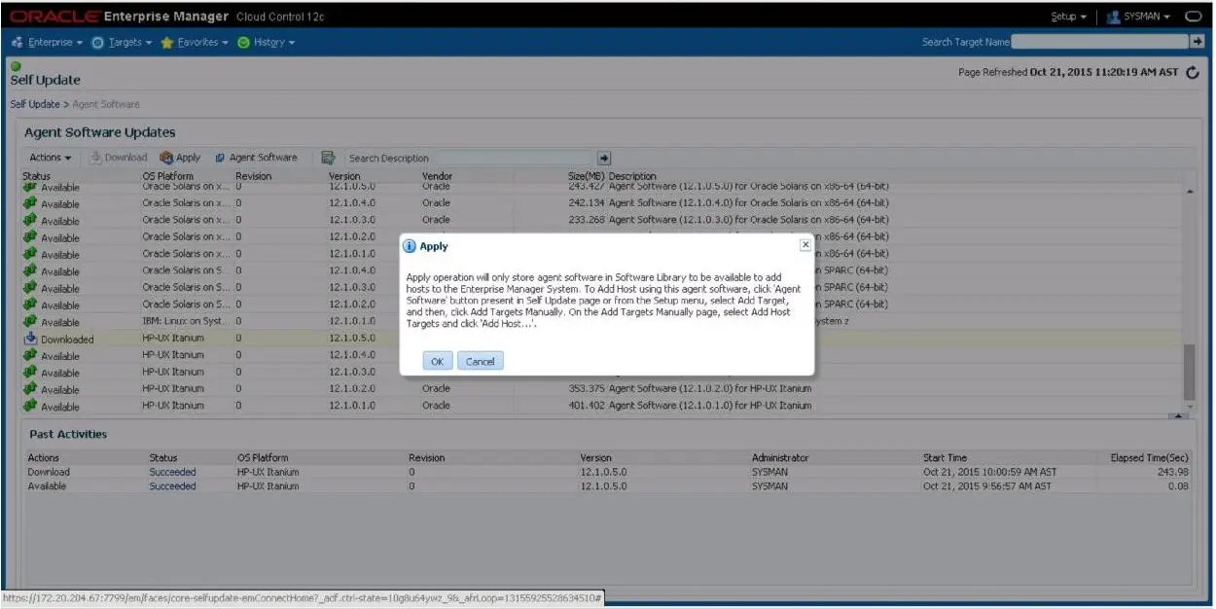Image resolution: width=1216 pixels, height=609 pixels.
Task: Click the Agent Software toolbar button label
Action: [x=263, y=158]
